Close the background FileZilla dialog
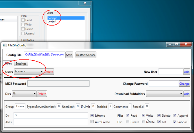 click(85, 3)
